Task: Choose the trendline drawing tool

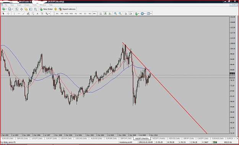Action: [x=23, y=14]
